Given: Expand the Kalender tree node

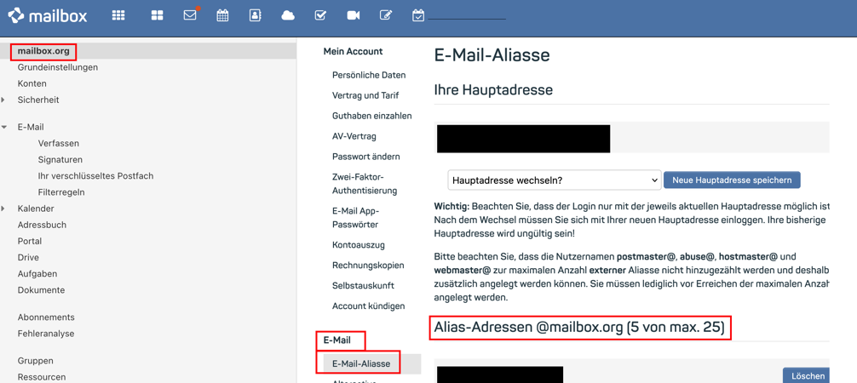Looking at the screenshot, I should (4, 209).
